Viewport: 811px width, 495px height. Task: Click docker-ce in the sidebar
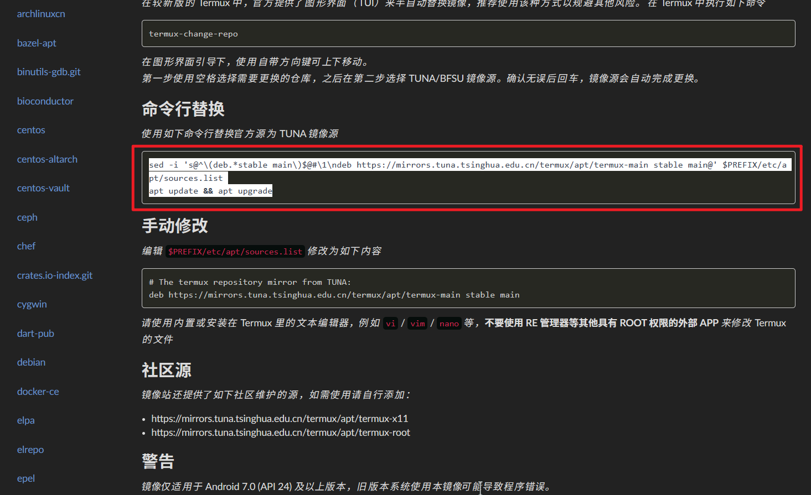38,392
